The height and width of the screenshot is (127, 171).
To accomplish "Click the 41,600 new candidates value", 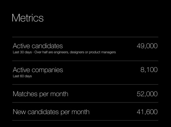I will tap(147, 112).
